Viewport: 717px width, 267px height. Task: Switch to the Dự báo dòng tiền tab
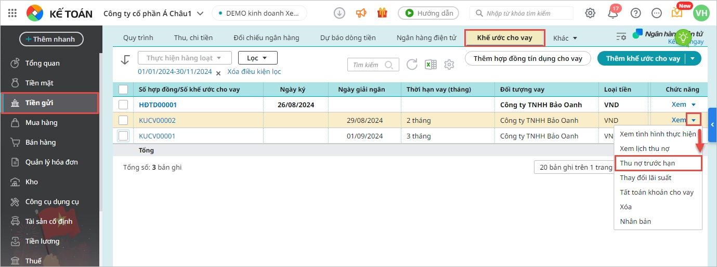[x=348, y=37]
